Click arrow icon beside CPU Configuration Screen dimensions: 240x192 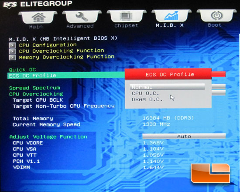12,45
